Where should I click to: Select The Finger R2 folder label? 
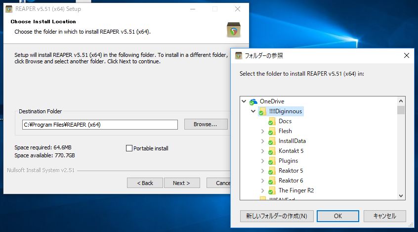pyautogui.click(x=296, y=190)
